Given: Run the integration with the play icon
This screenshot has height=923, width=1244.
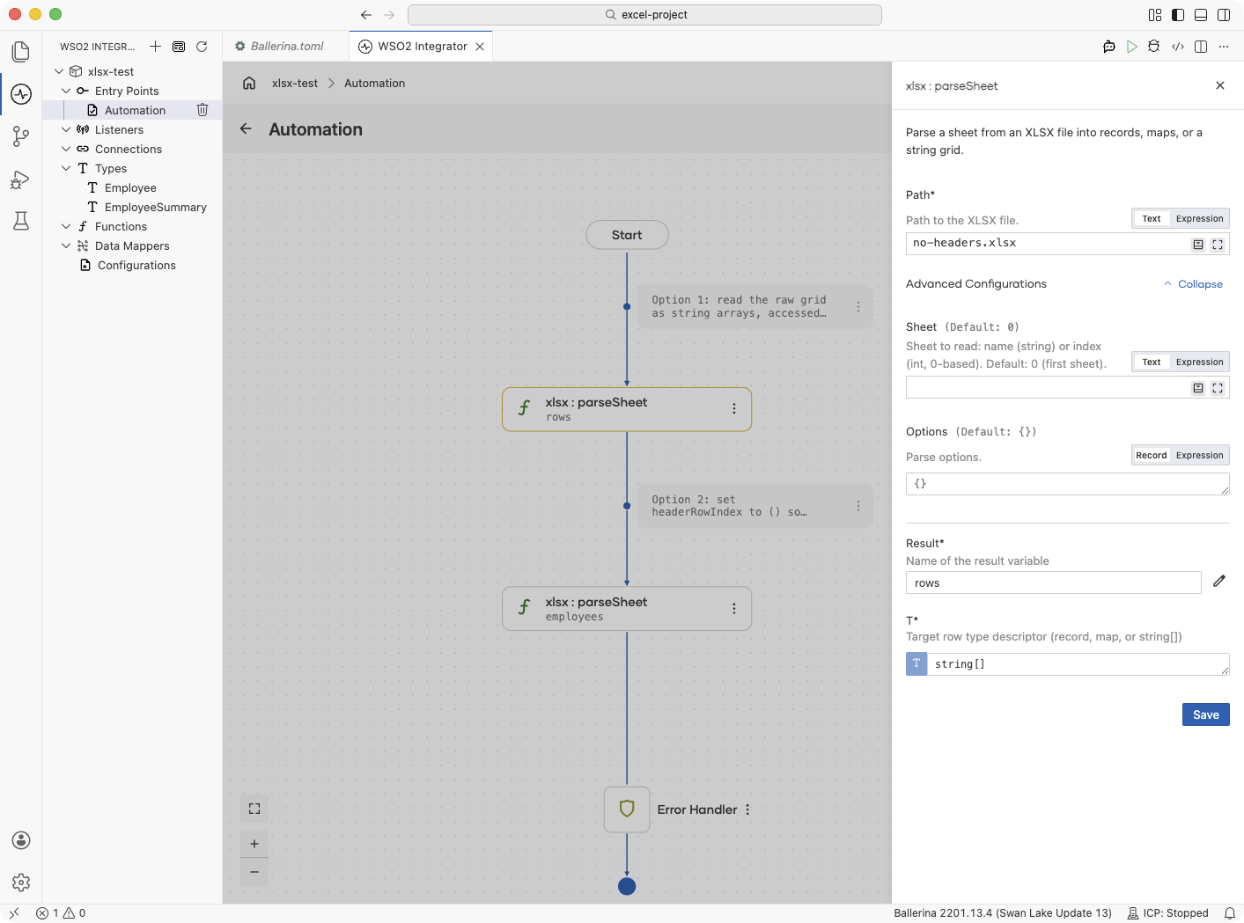Looking at the screenshot, I should click(1132, 47).
